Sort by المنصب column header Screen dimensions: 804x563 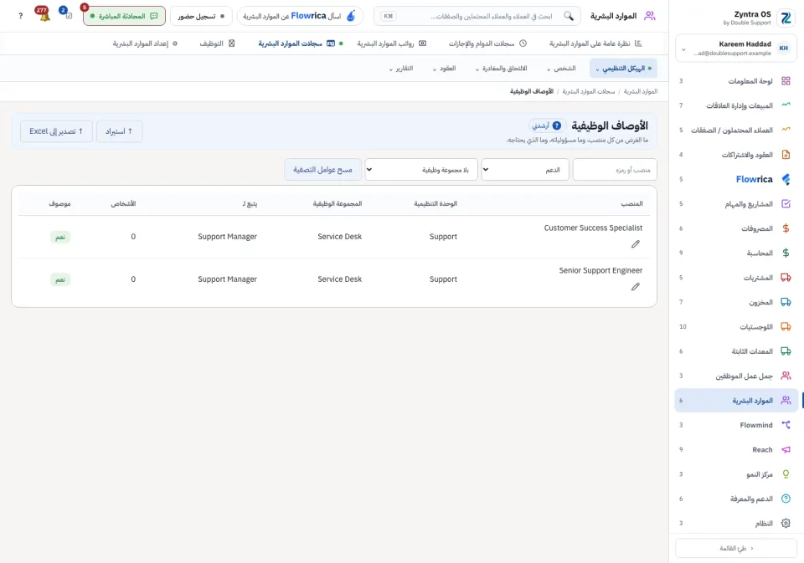coord(631,203)
